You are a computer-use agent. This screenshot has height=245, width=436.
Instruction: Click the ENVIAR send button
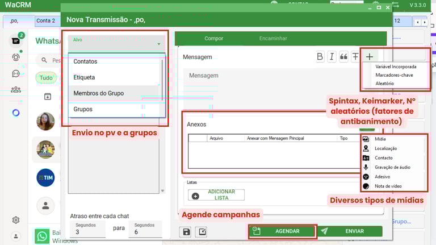350,231
